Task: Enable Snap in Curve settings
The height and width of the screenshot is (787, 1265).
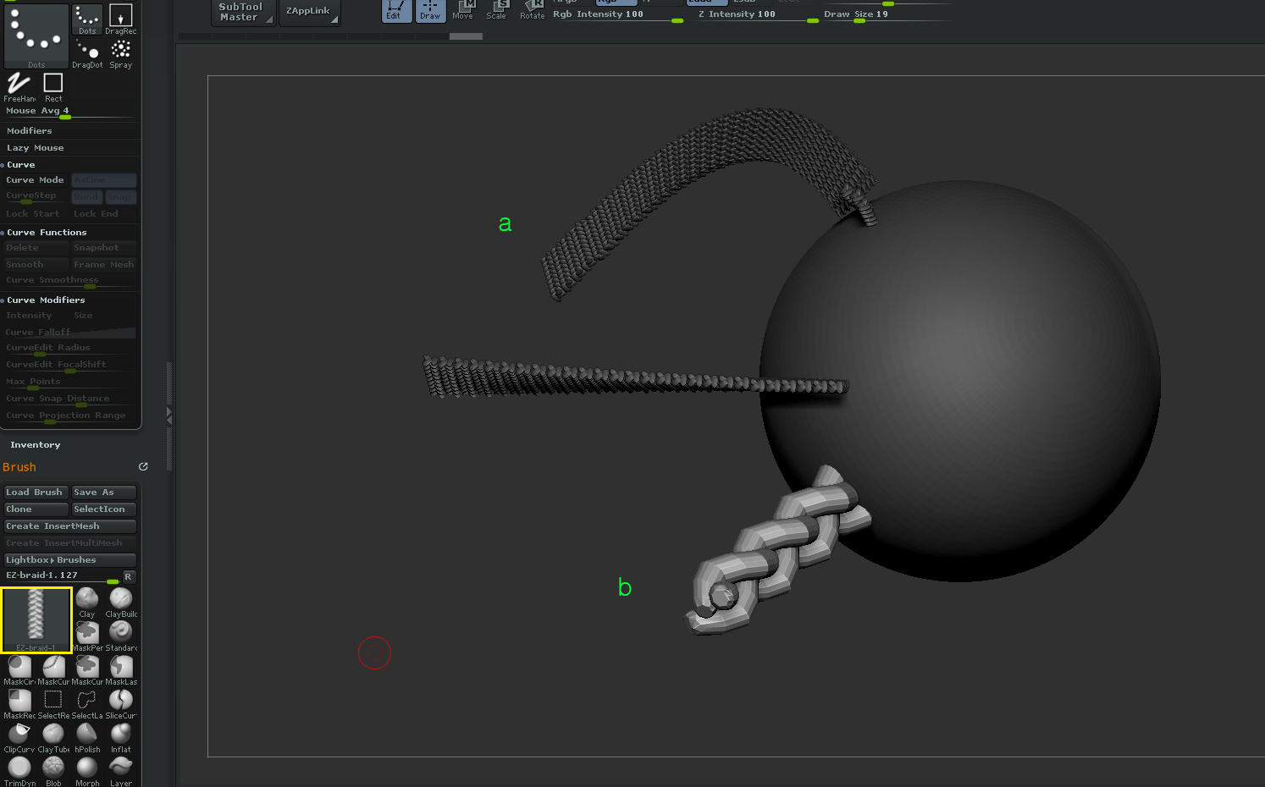Action: [121, 195]
